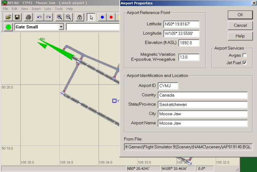Open the Tools menu

[59, 9]
